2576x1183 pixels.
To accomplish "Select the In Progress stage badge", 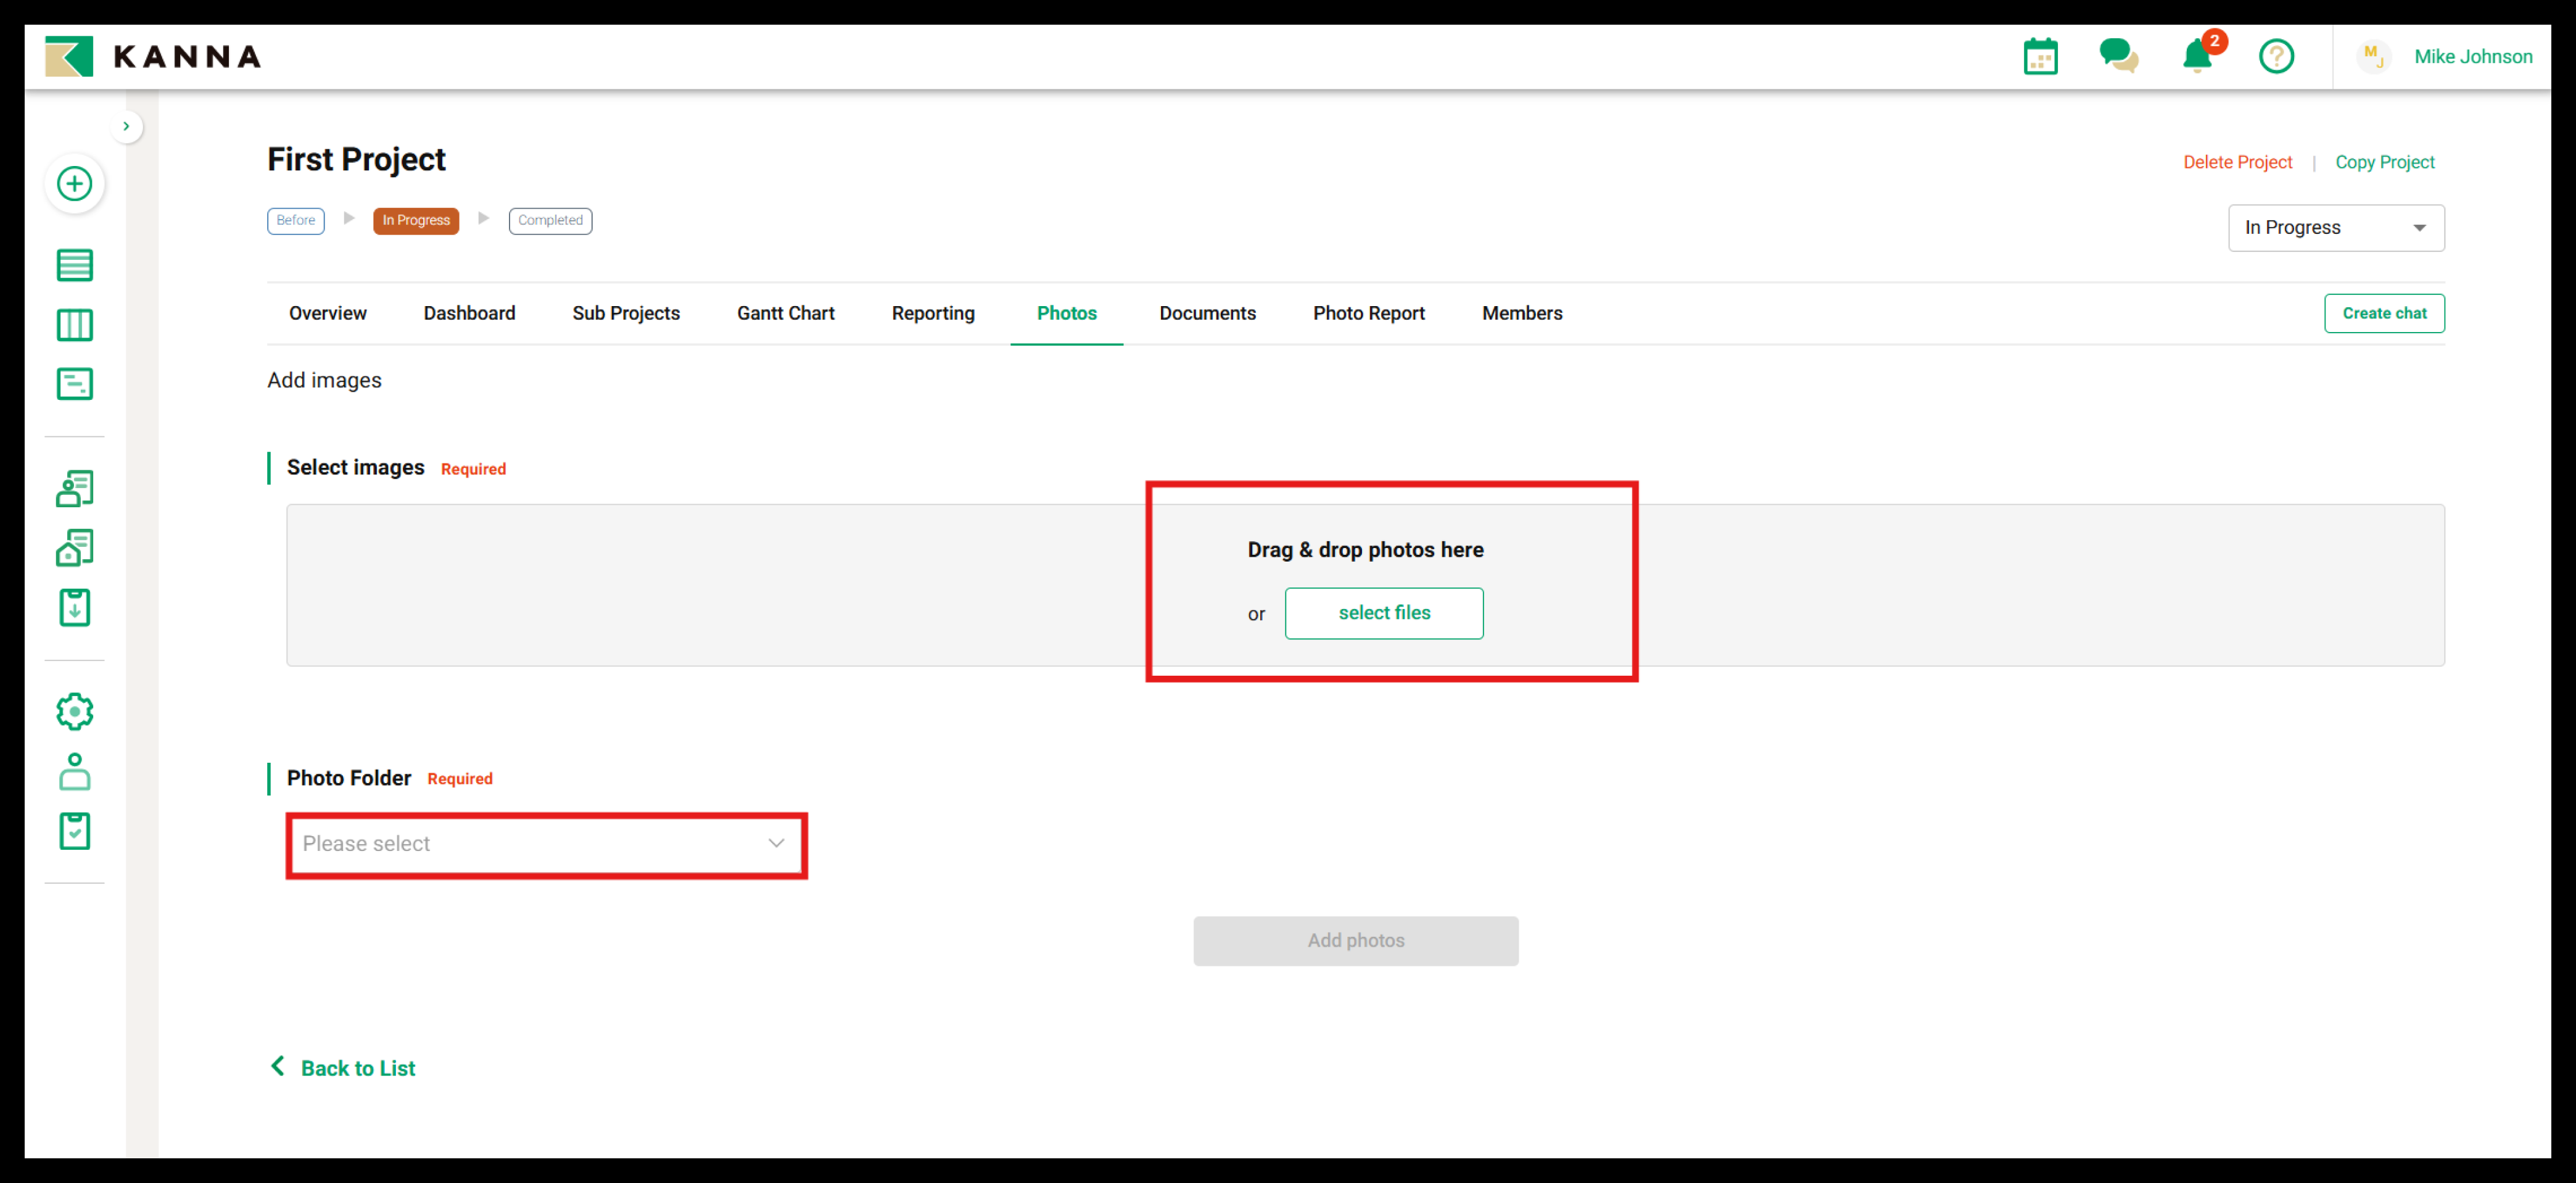I will pos(415,220).
